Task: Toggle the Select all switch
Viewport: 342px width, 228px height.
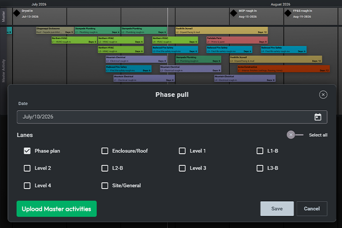Action: click(295, 135)
